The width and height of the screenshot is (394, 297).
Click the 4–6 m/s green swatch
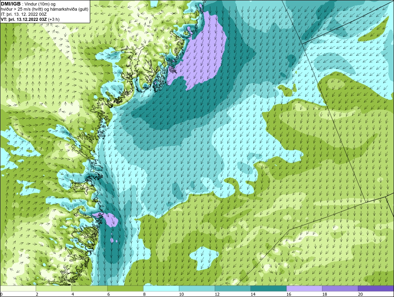pos(89,288)
